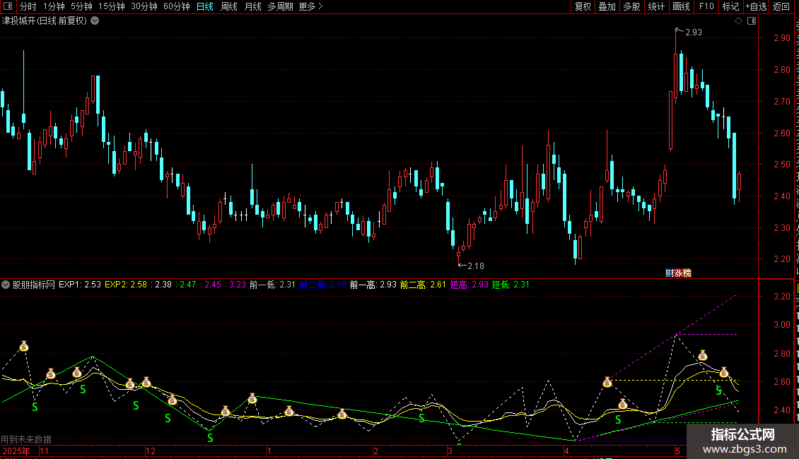
Task: Add stock via +自选 button
Action: tap(756, 6)
